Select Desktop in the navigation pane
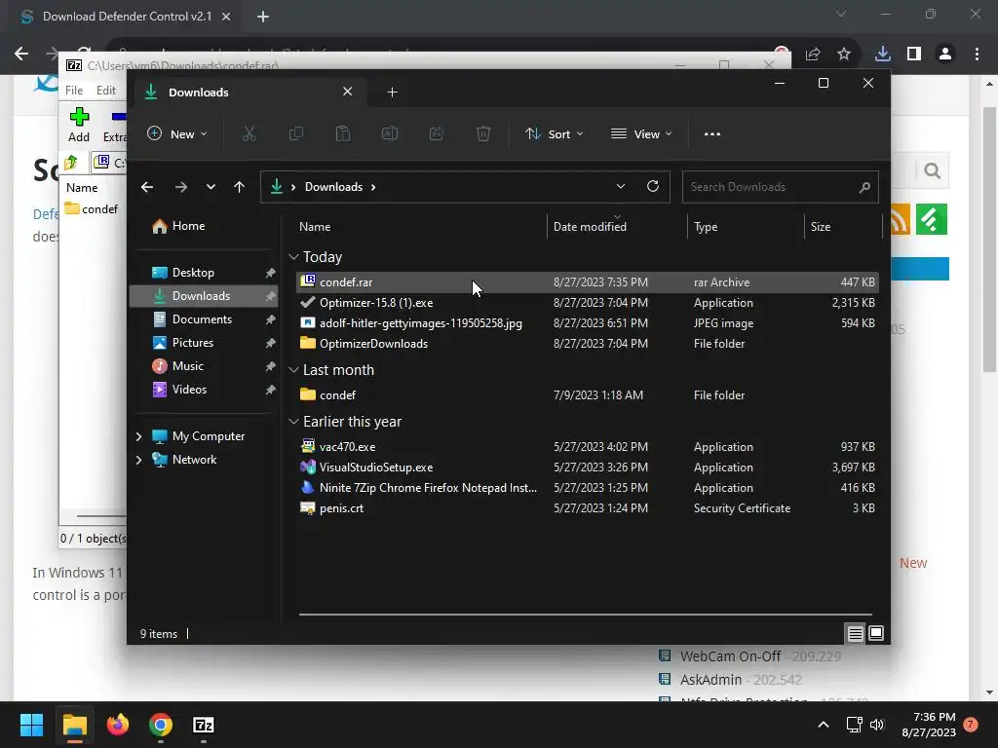The height and width of the screenshot is (748, 998). (x=204, y=273)
